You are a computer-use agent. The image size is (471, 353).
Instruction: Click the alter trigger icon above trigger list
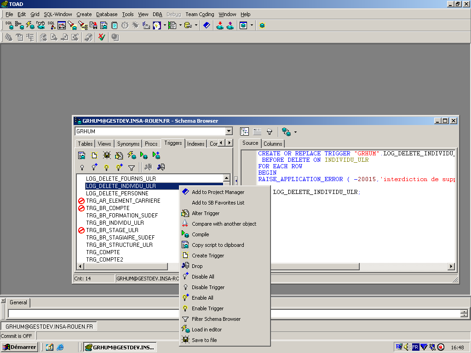(x=119, y=155)
